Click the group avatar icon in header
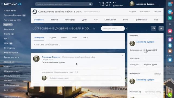 [x=35, y=11]
